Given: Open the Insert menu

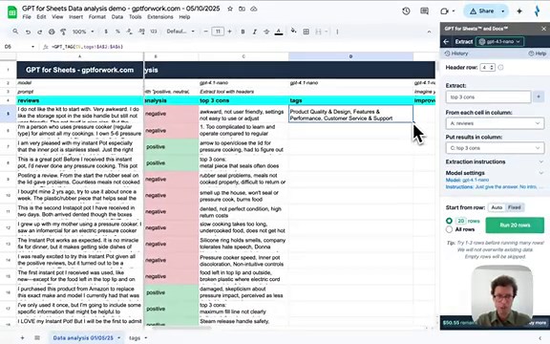Looking at the screenshot, I should (75, 17).
